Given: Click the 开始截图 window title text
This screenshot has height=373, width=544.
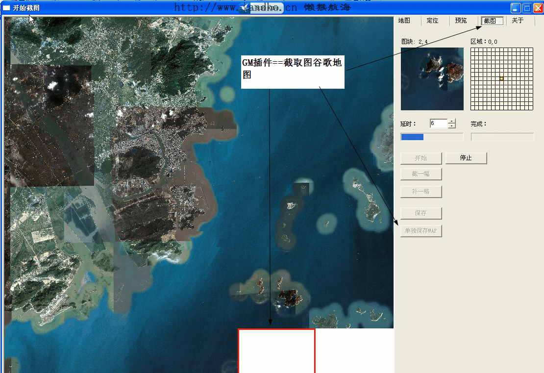Looking at the screenshot, I should (26, 8).
